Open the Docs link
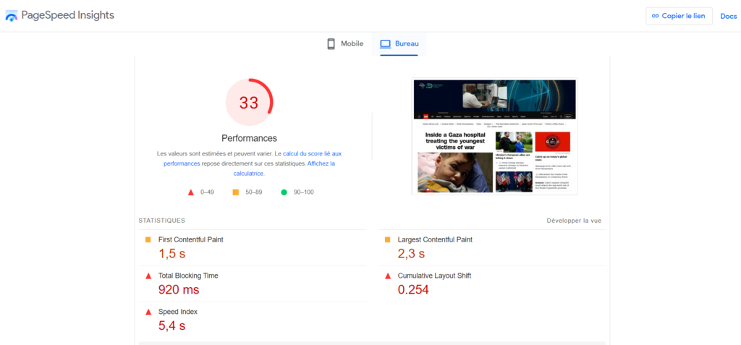Image resolution: width=741 pixels, height=345 pixels. coord(728,16)
